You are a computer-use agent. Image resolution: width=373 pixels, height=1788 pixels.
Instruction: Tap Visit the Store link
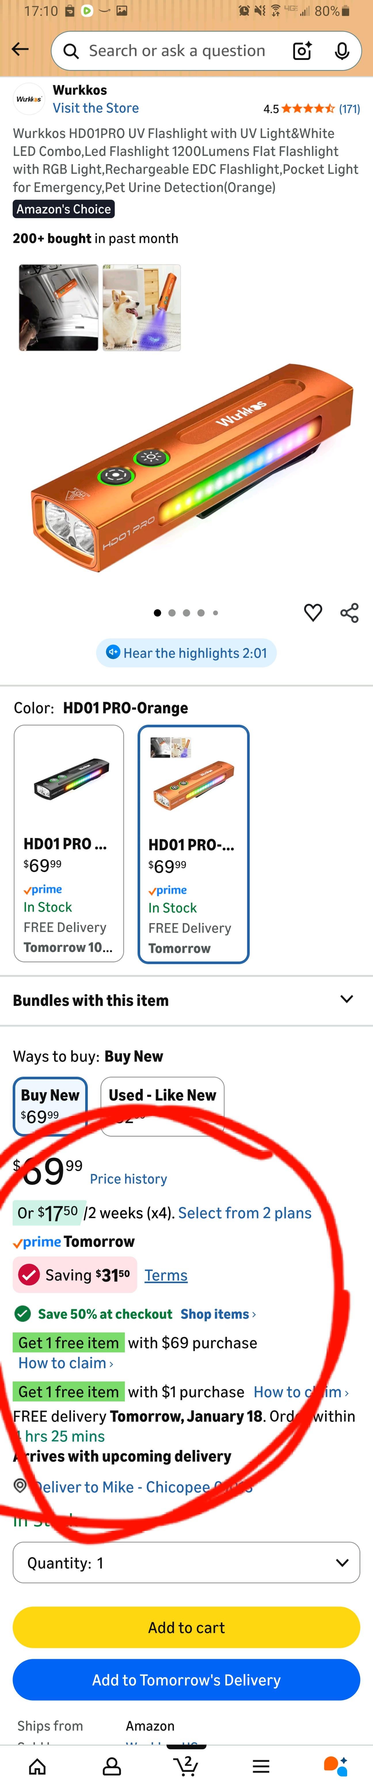click(x=96, y=107)
